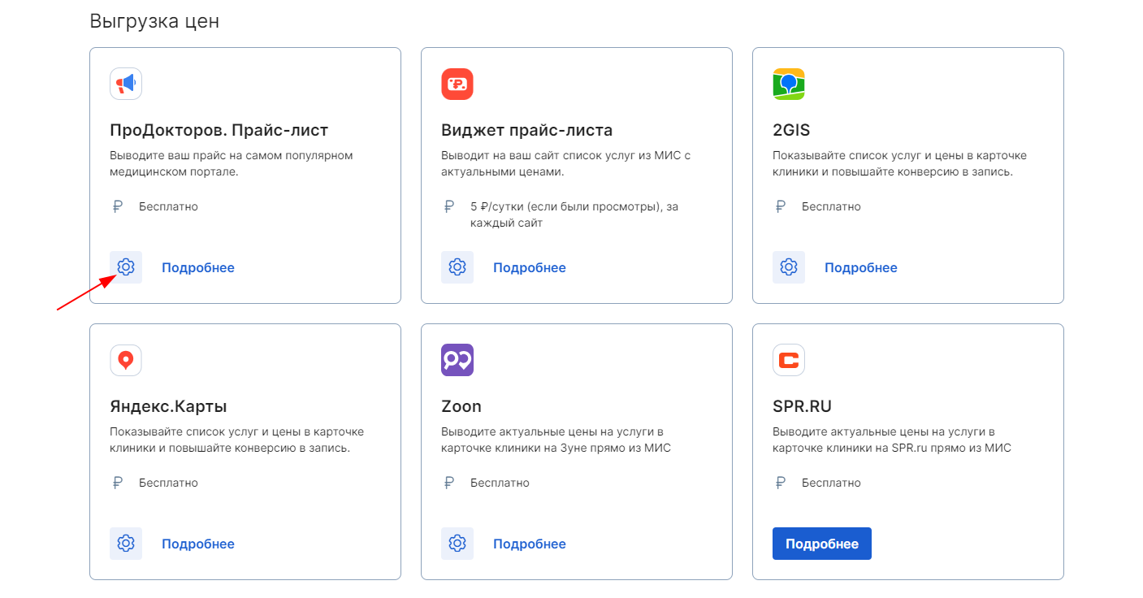
Task: Open Подробнее link for Яндекс.Карты
Action: click(x=198, y=544)
